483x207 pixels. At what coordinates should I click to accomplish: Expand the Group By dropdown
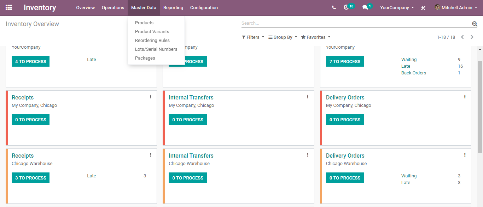coord(283,37)
